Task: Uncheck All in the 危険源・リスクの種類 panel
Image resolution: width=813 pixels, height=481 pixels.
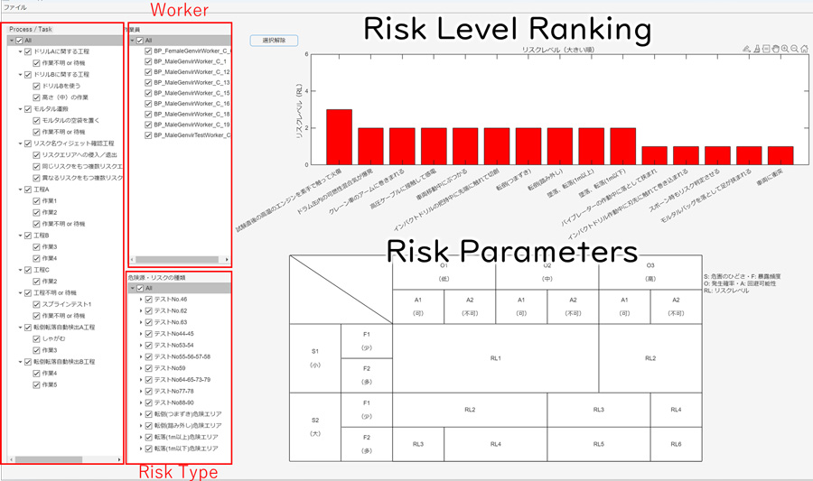Action: tap(140, 288)
